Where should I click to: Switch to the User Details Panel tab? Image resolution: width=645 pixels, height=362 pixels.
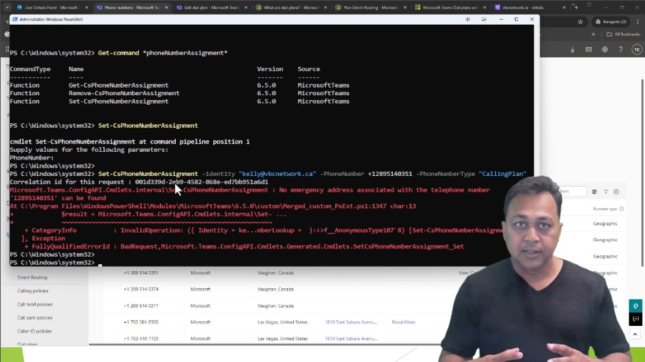48,8
